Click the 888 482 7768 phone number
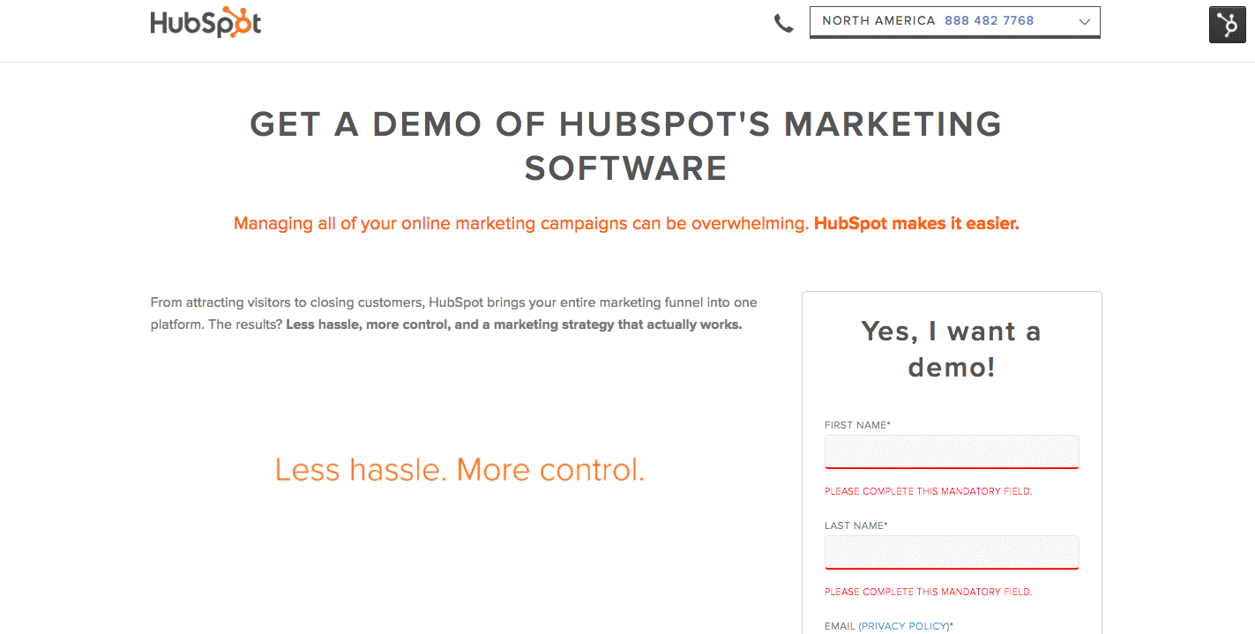The width and height of the screenshot is (1255, 634). 989,21
